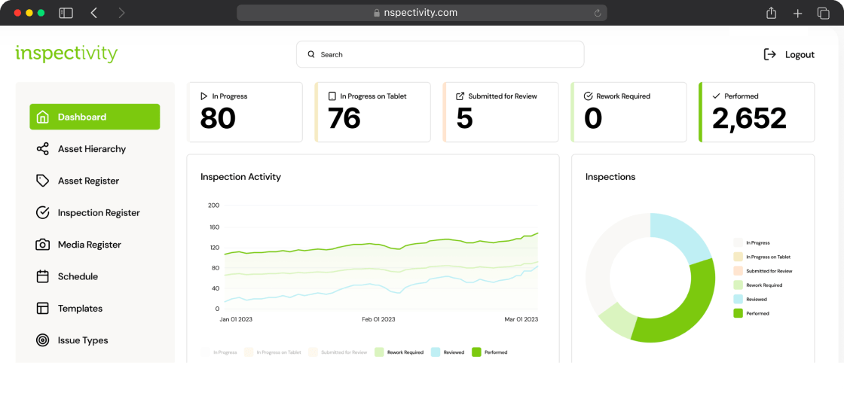
Task: Click the Asset Hierarchy share-nodes icon
Action: coord(42,149)
